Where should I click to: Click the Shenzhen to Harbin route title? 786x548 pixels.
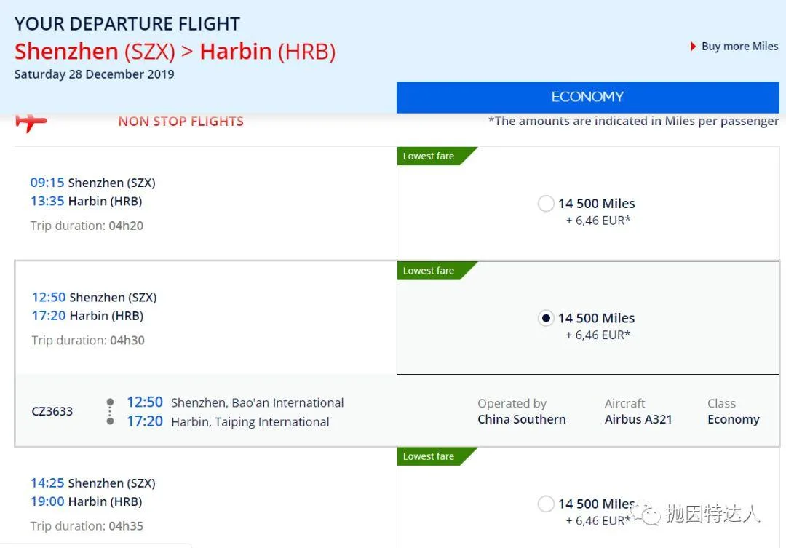coord(175,52)
